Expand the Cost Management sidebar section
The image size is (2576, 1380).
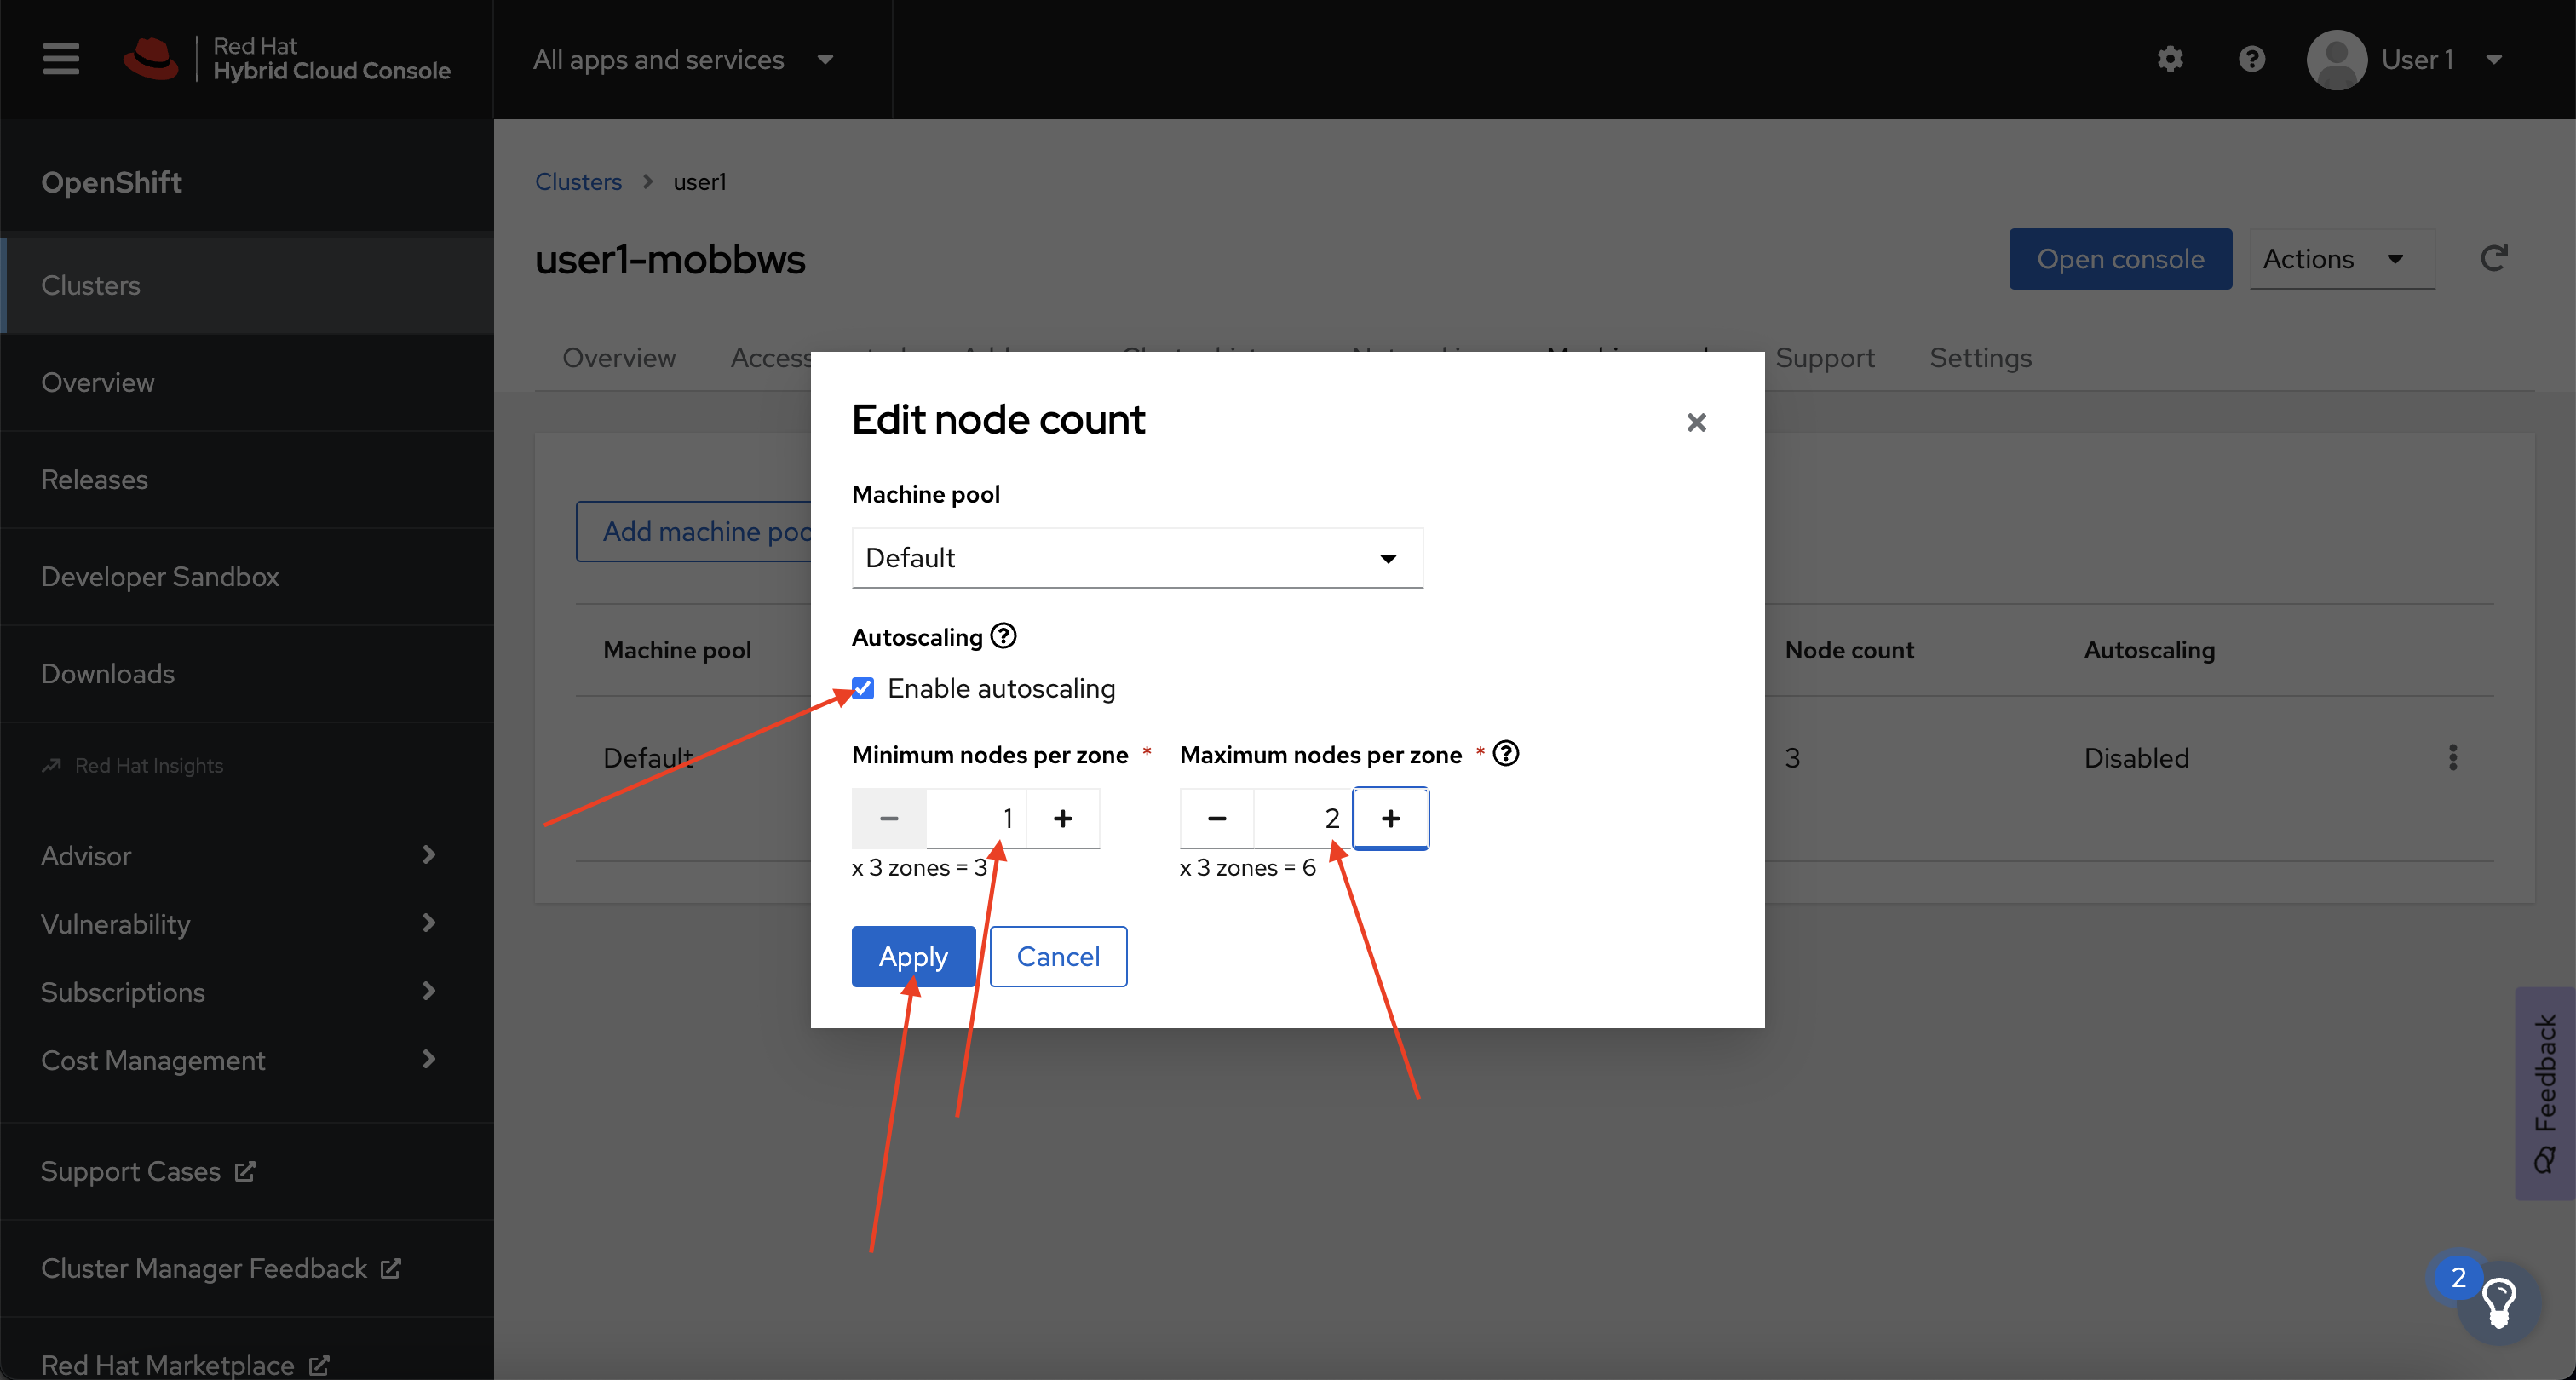pos(240,1059)
